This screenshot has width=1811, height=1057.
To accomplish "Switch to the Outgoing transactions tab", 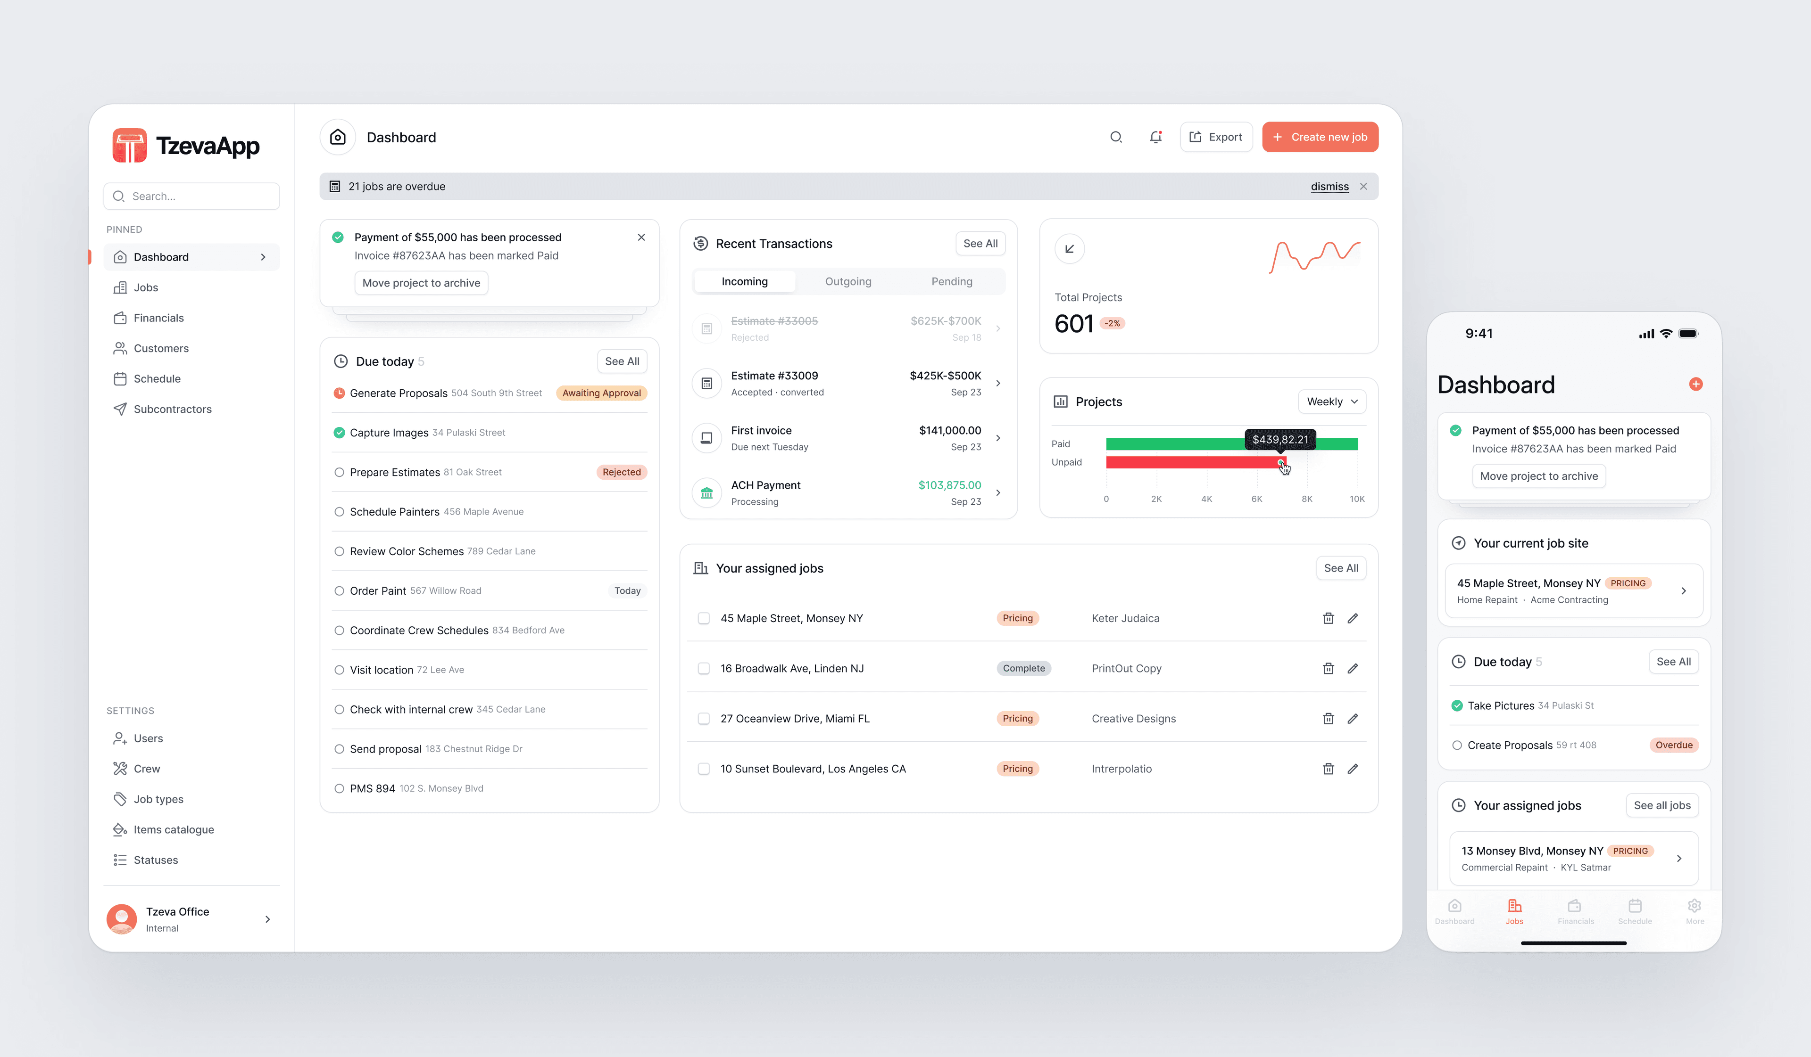I will tap(848, 281).
